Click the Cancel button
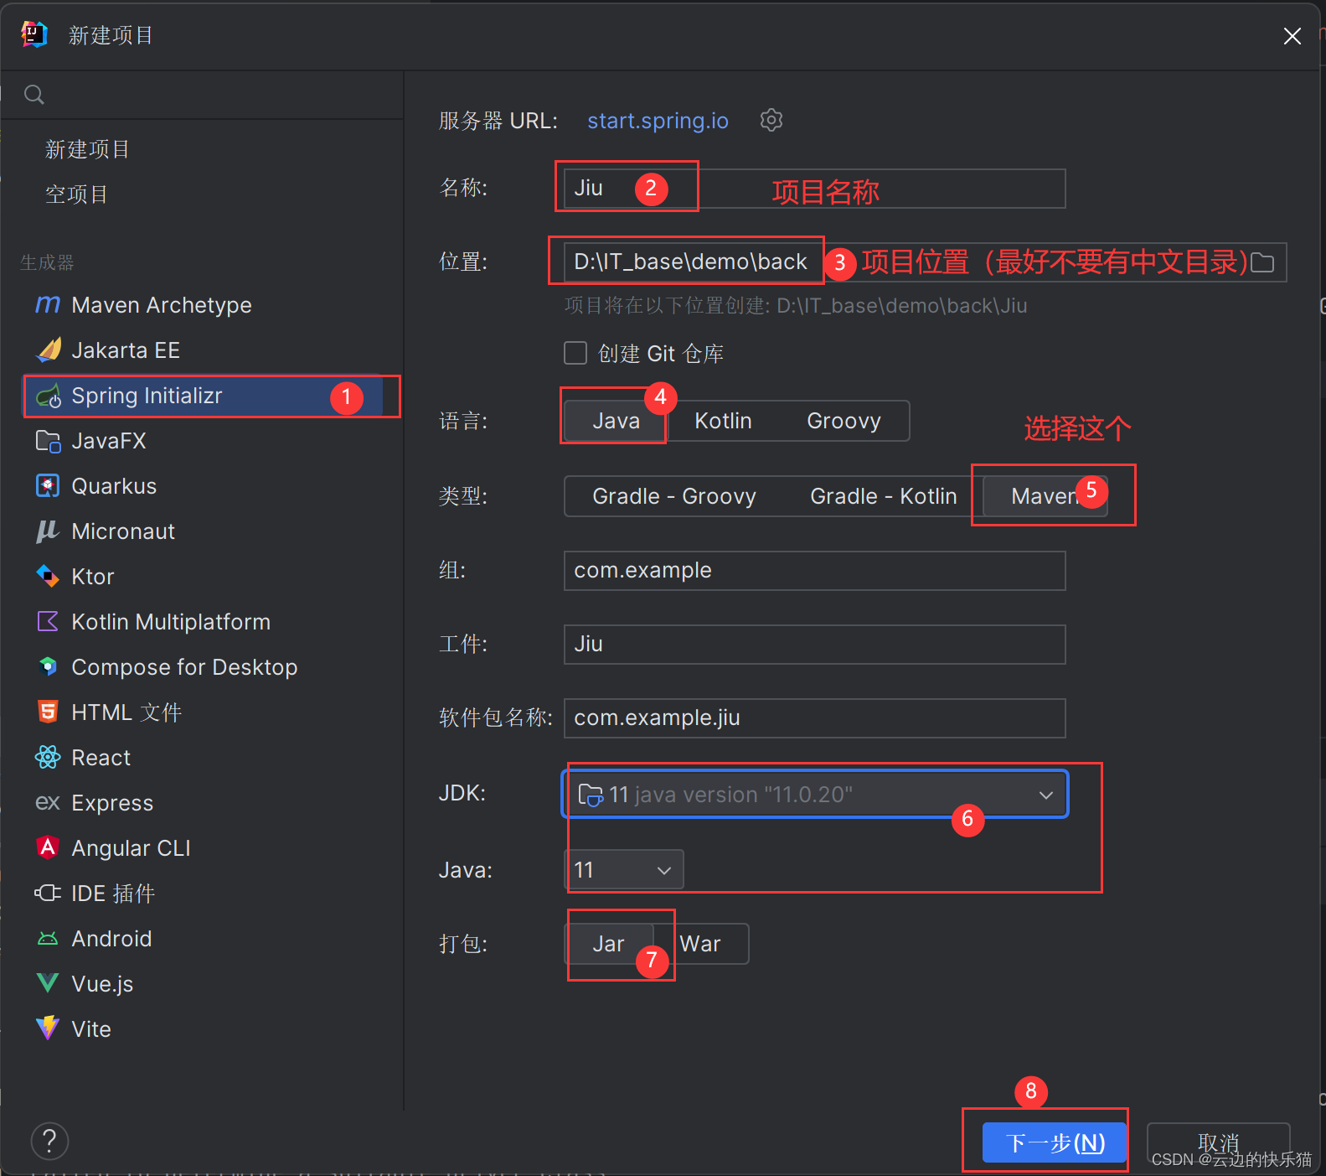The width and height of the screenshot is (1326, 1176). pos(1218,1142)
